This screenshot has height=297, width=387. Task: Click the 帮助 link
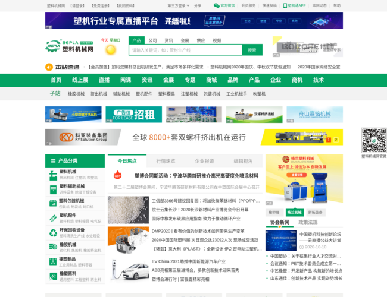click(x=337, y=5)
